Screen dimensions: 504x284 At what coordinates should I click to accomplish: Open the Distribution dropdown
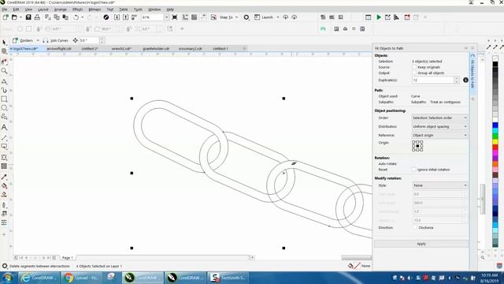click(439, 126)
